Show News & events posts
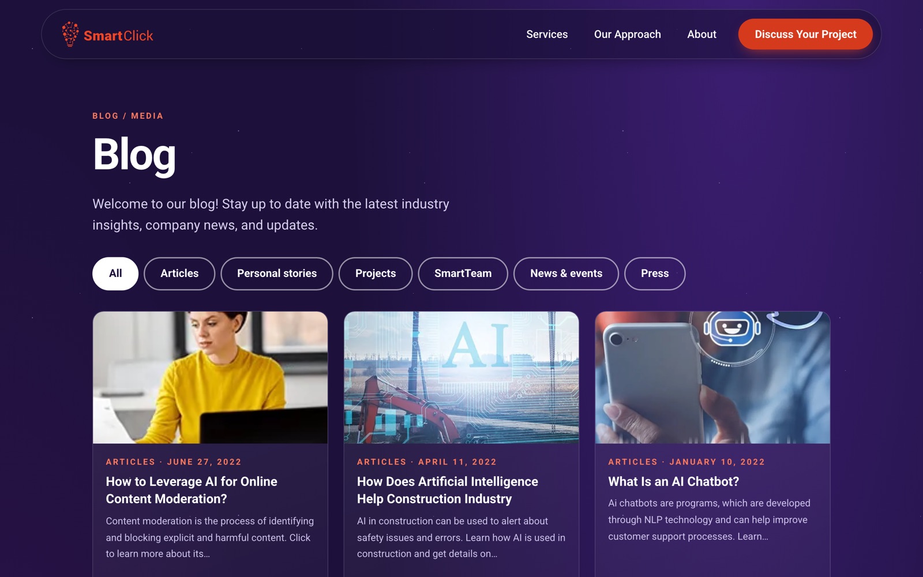 [566, 273]
